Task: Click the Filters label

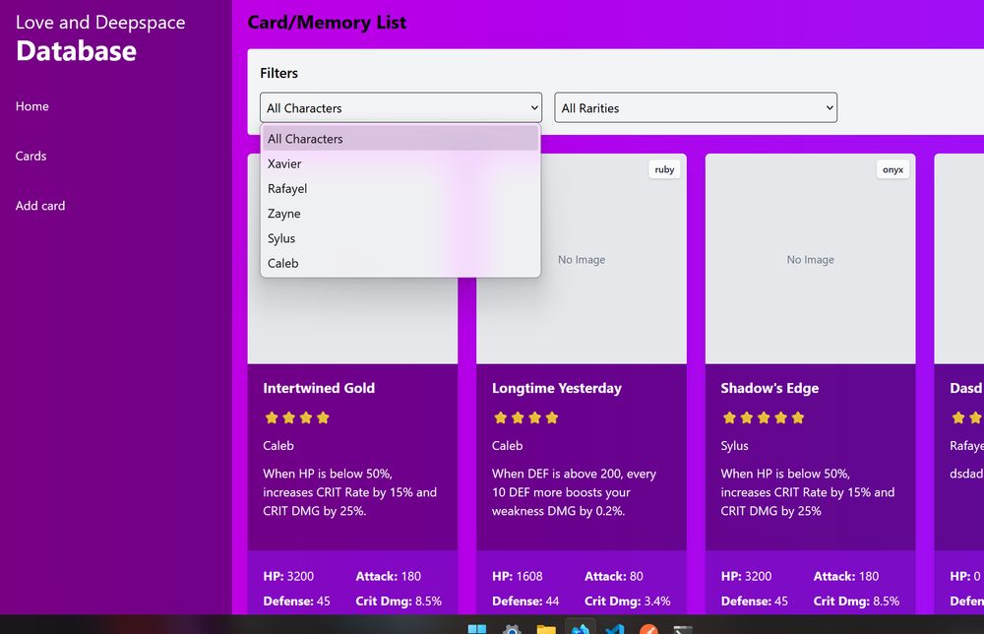Action: pyautogui.click(x=278, y=73)
